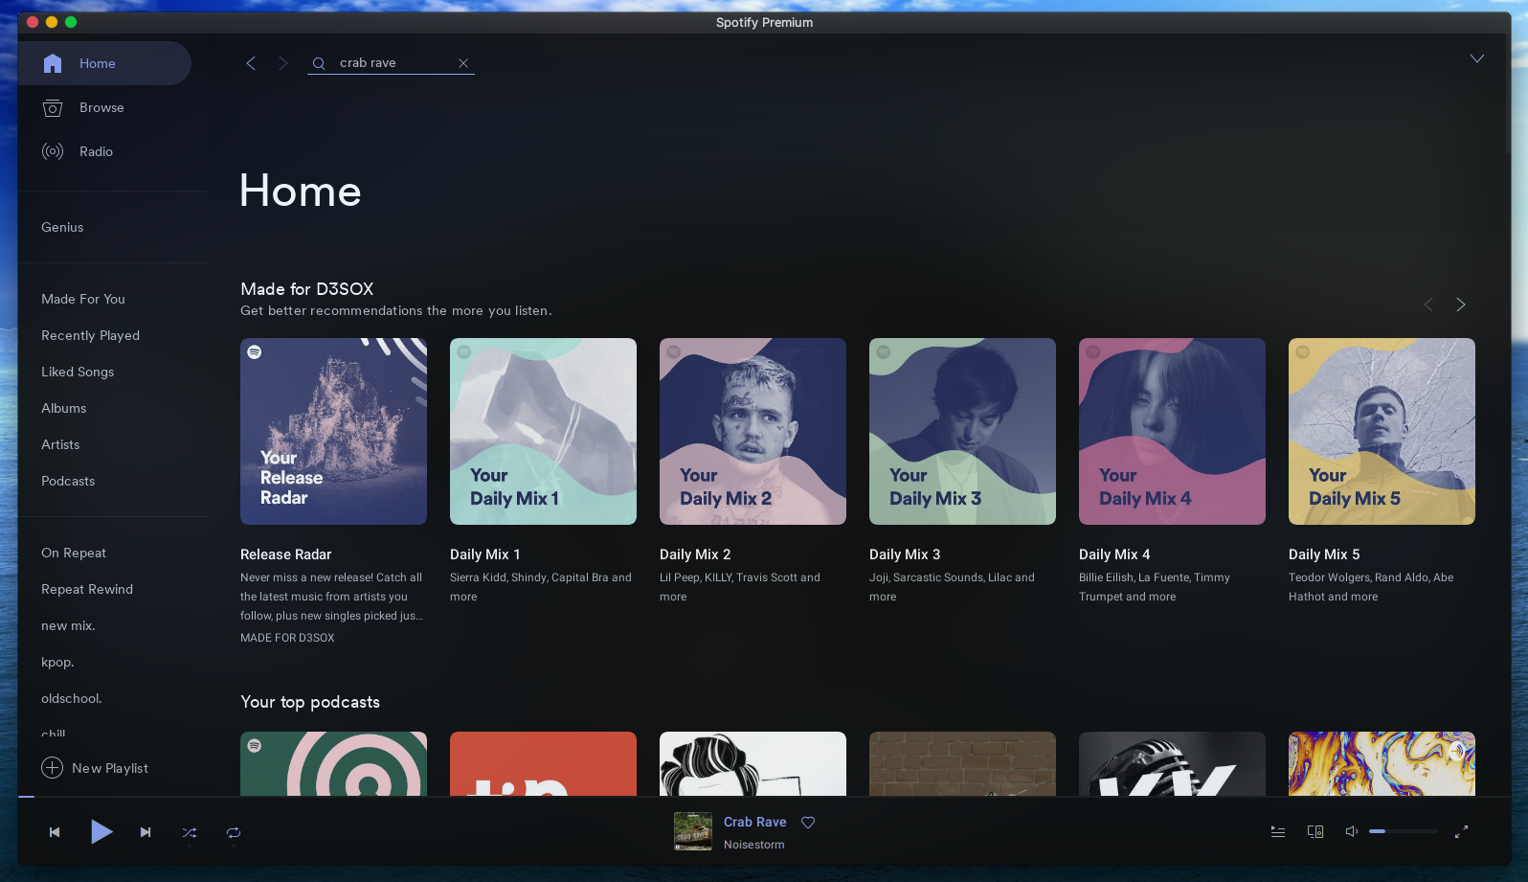Open Recently Played list
This screenshot has width=1528, height=882.
point(90,335)
